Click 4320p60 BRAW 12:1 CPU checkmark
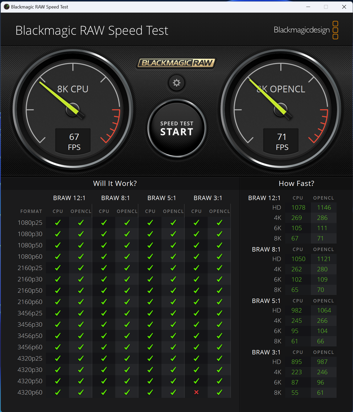The height and width of the screenshot is (412, 353). [x=58, y=392]
